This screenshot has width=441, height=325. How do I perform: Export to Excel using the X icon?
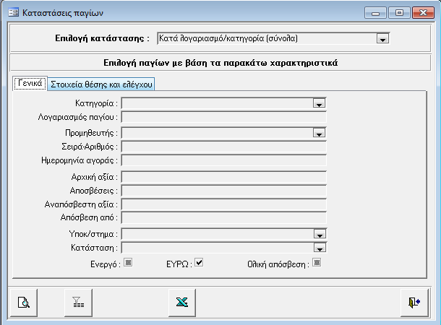pyautogui.click(x=180, y=303)
